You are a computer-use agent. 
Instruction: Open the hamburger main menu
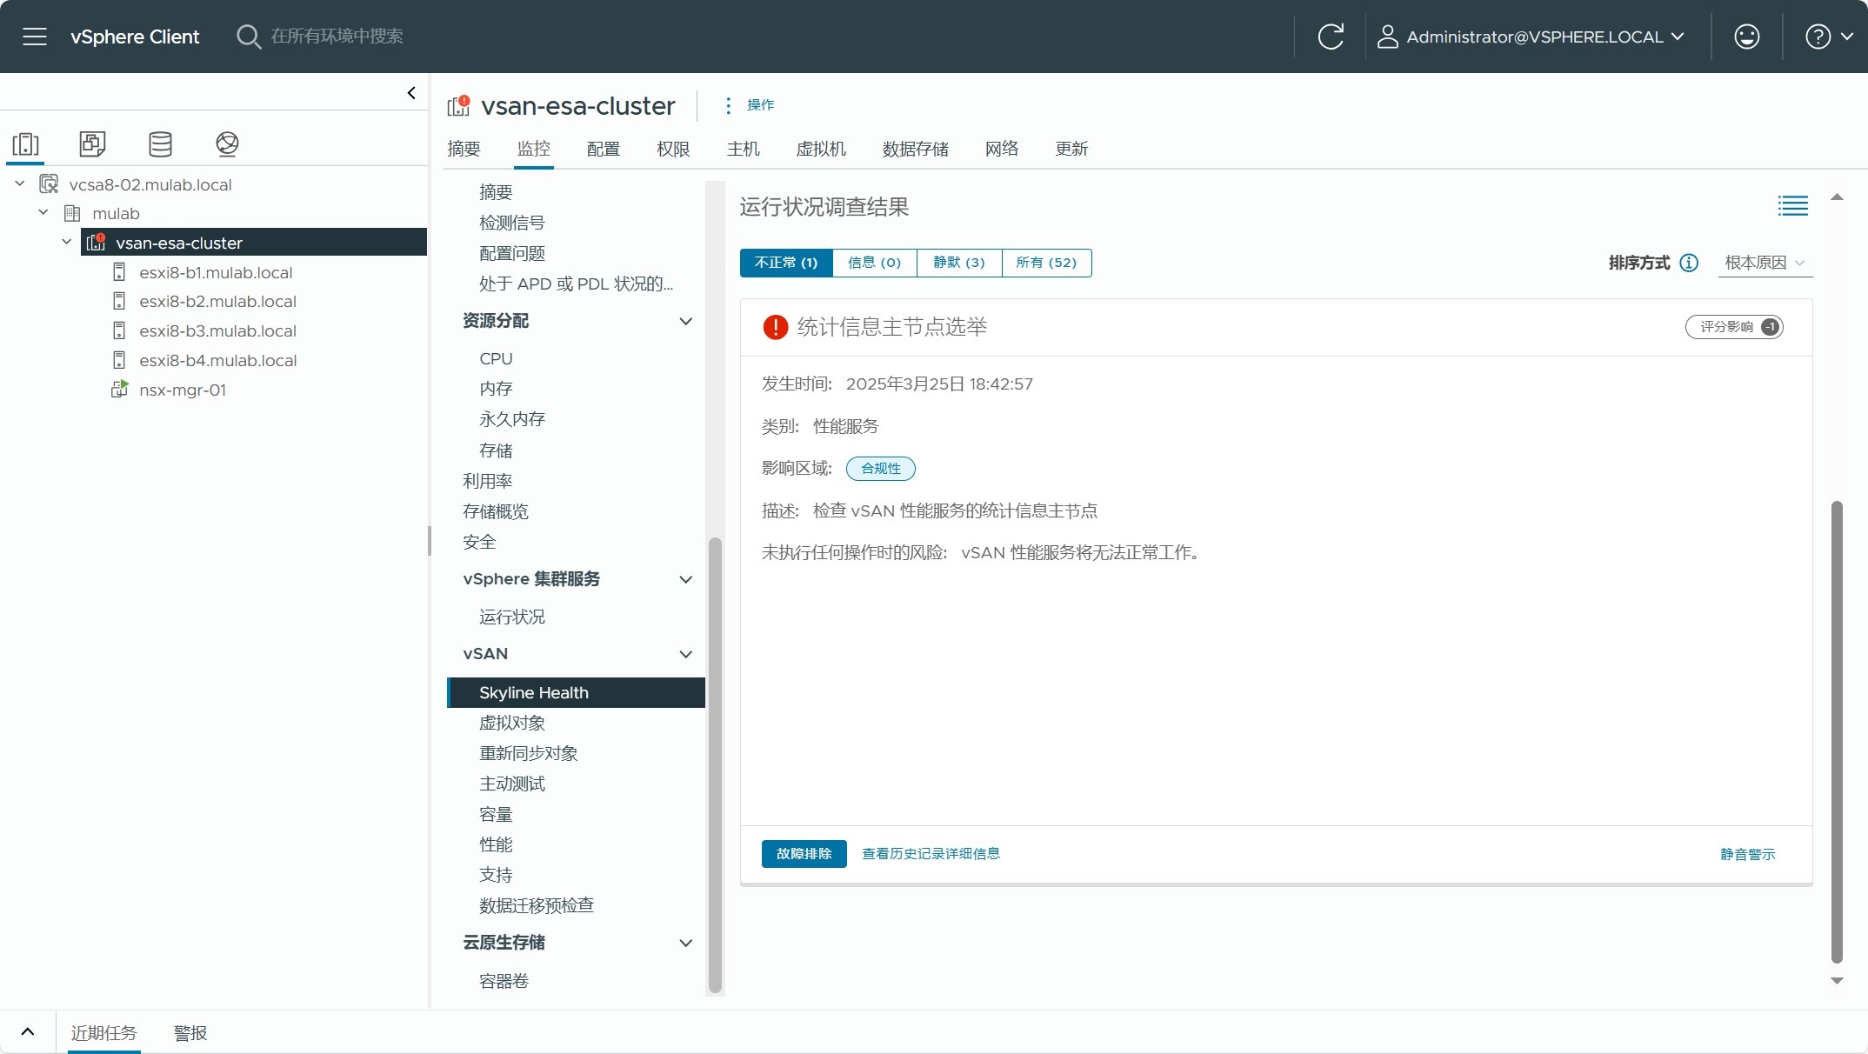point(35,37)
